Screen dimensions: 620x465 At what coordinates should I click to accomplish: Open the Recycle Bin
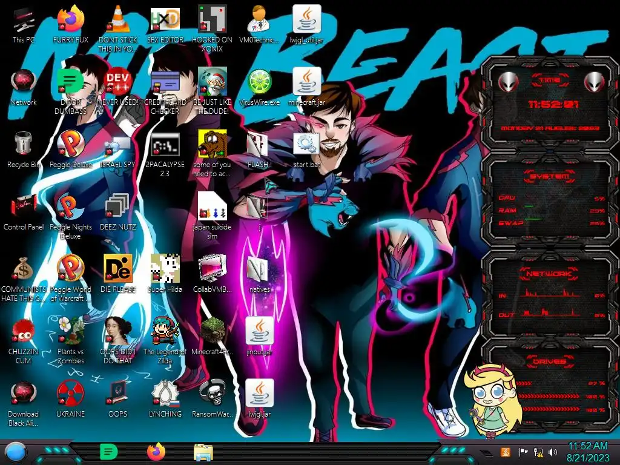coord(24,144)
